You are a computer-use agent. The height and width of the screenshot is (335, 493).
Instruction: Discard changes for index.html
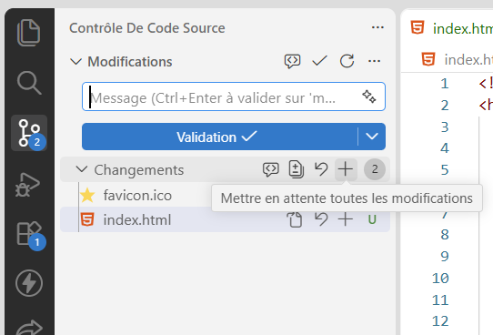coord(321,219)
